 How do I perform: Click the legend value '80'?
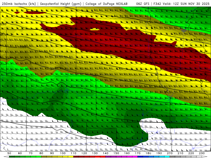[x=41, y=153]
